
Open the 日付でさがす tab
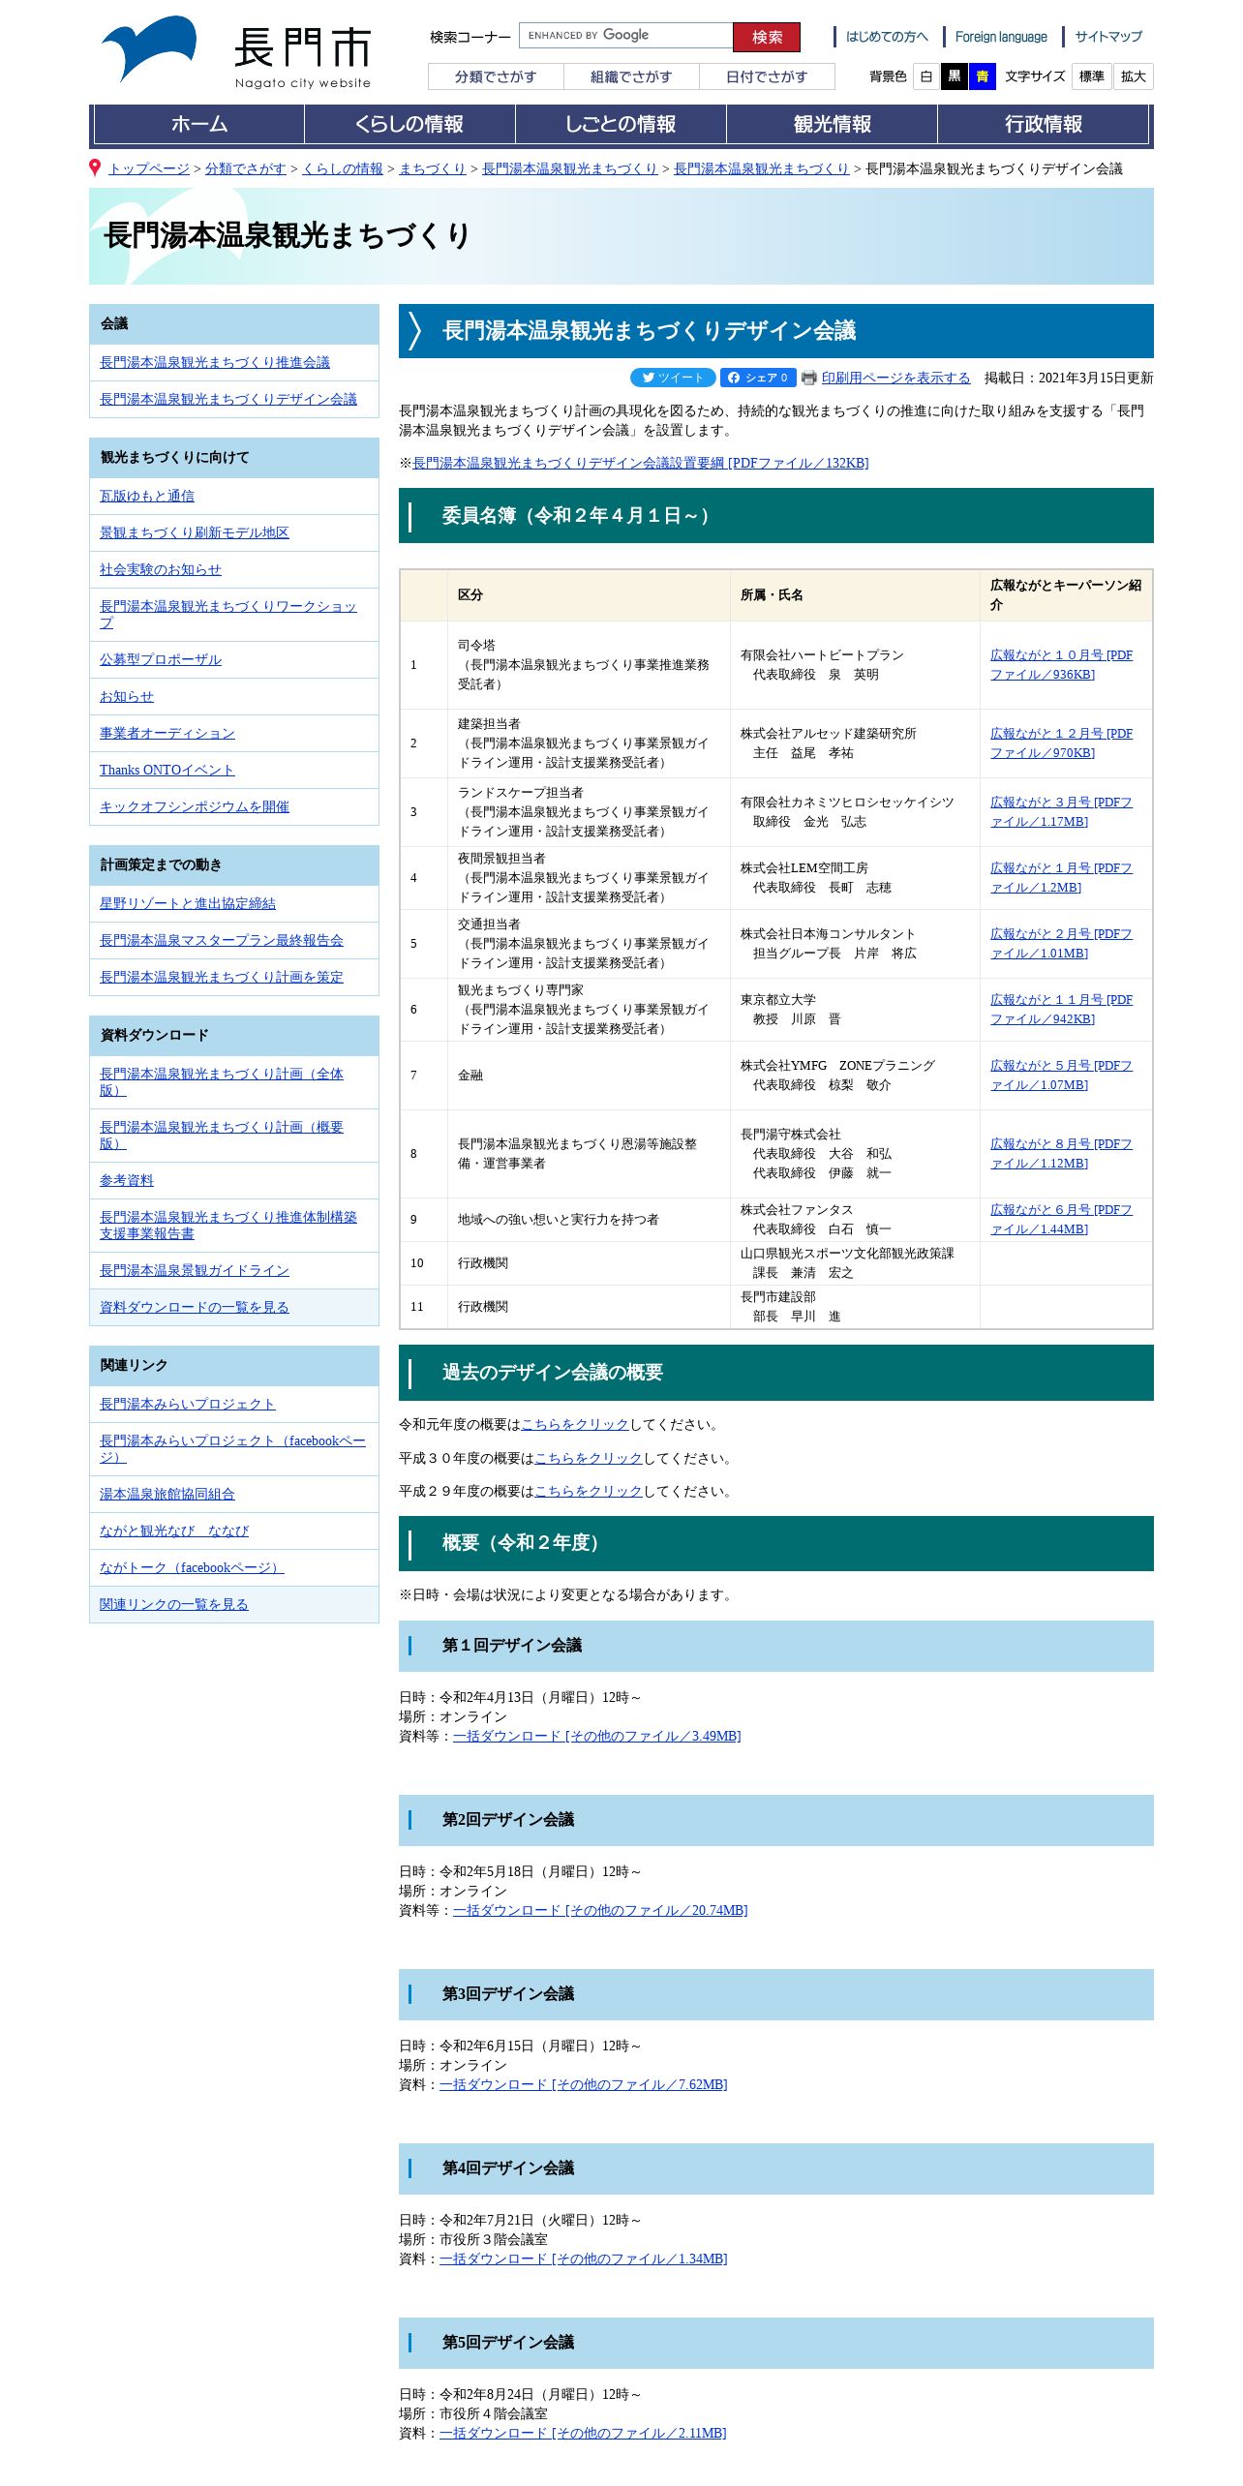coord(767,76)
